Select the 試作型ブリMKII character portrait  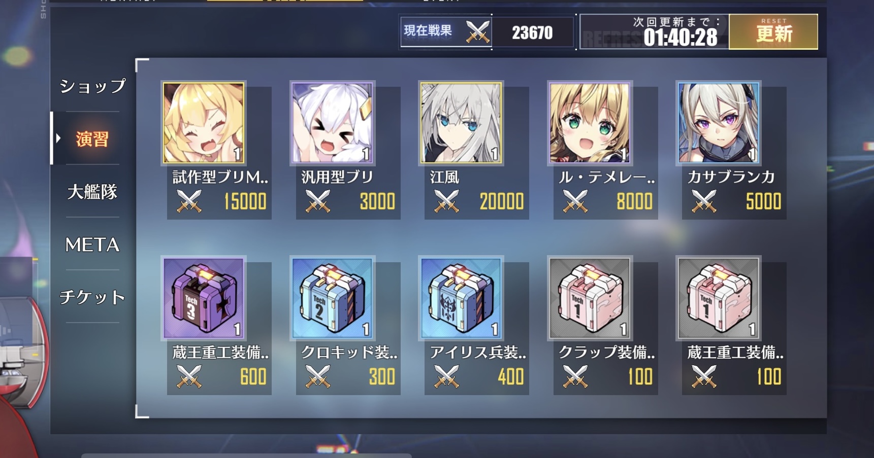(204, 123)
